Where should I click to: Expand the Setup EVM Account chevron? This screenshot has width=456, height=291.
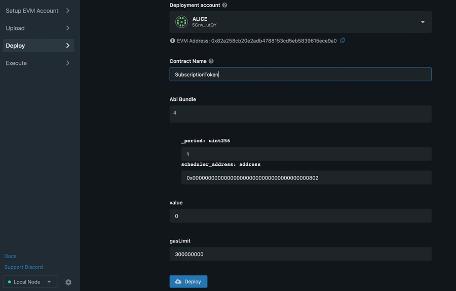68,11
